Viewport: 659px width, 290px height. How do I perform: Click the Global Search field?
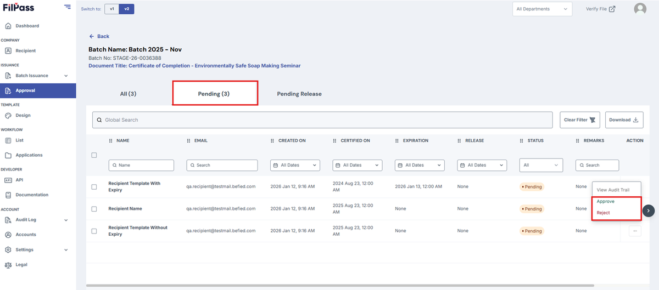[x=322, y=120]
